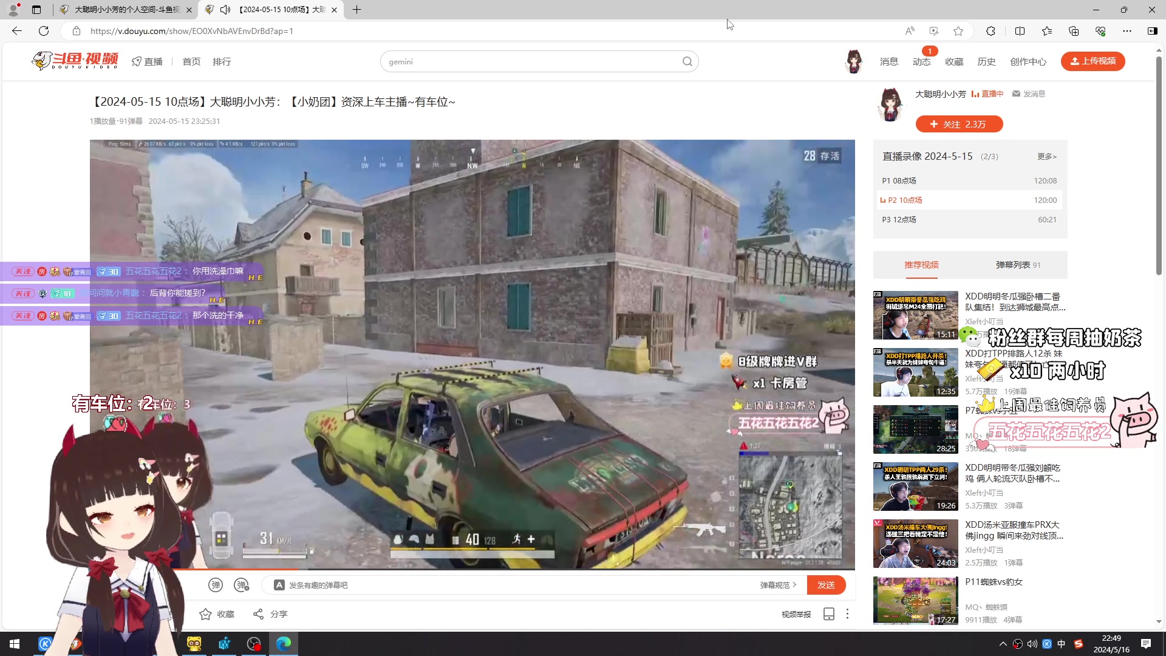This screenshot has height=656, width=1166.
Task: Open the recommended video lasting 15:11
Action: coord(916,315)
